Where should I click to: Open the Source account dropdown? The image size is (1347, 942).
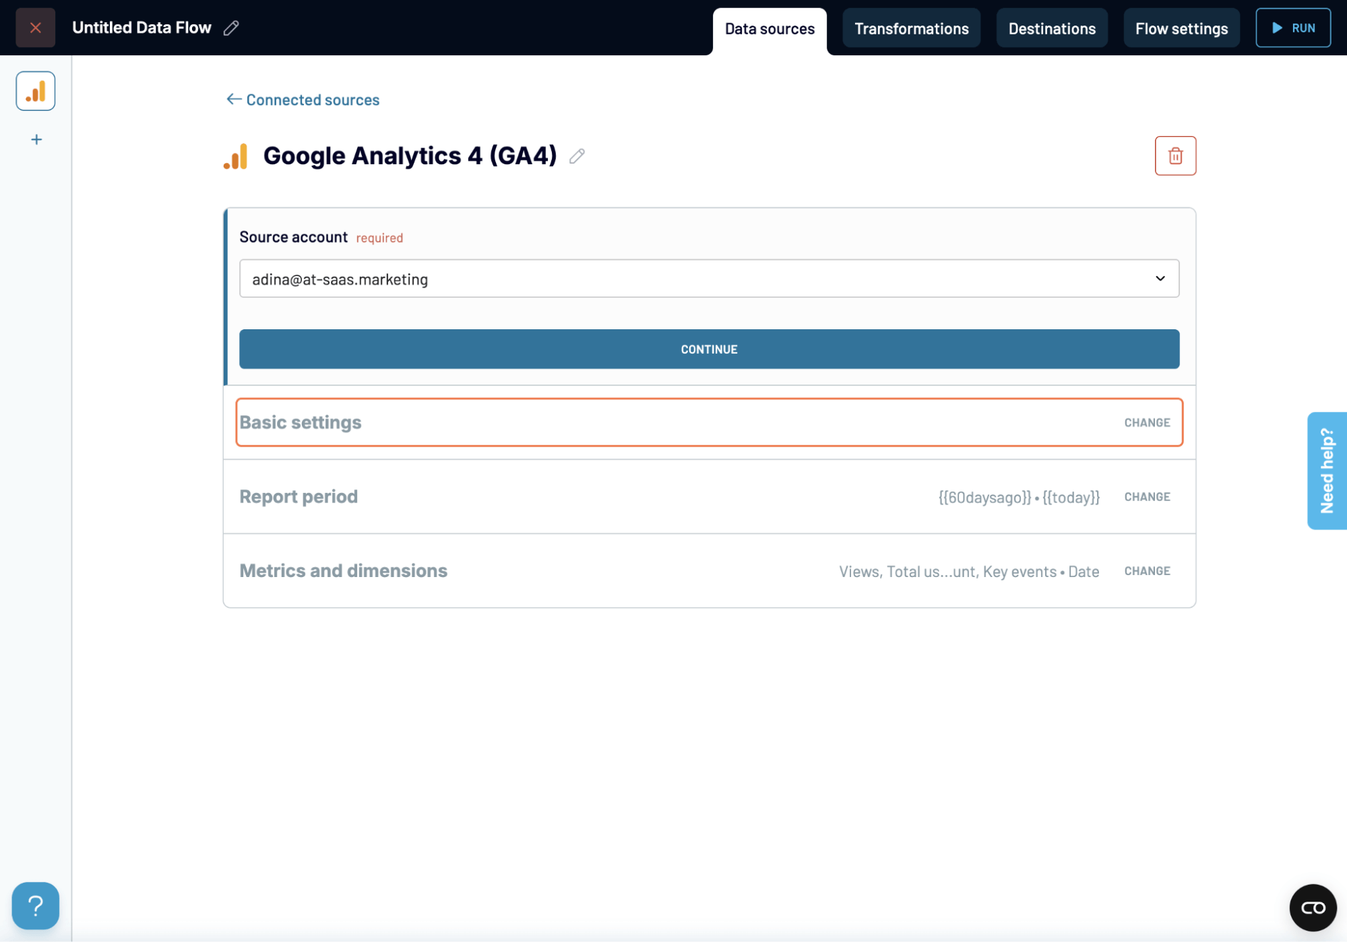point(1160,278)
